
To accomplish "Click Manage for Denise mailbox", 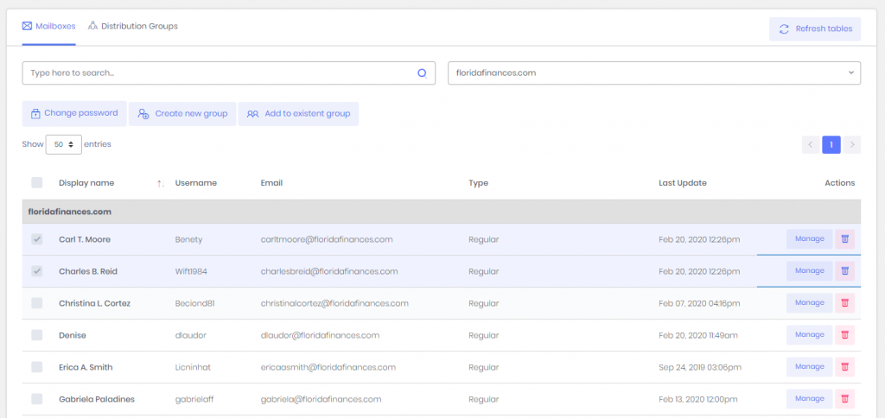I will pyautogui.click(x=809, y=335).
